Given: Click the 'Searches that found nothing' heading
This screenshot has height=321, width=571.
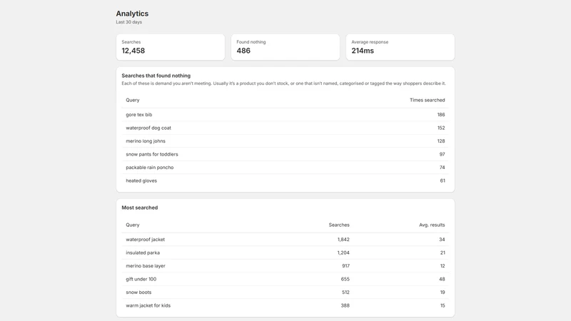Looking at the screenshot, I should tap(156, 76).
